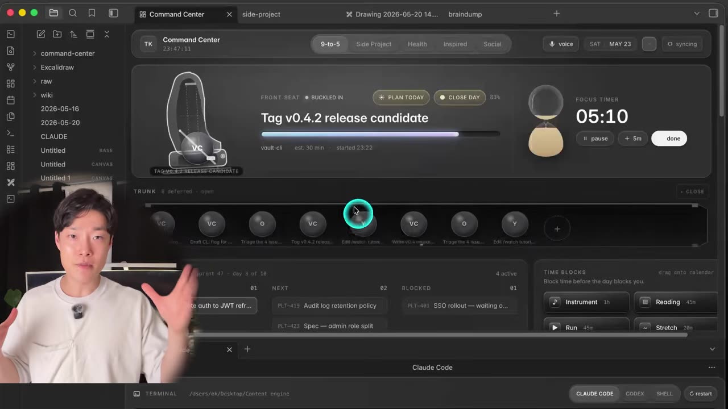
Task: Switch terminal to CLAUDE CODE mode
Action: [x=595, y=394]
